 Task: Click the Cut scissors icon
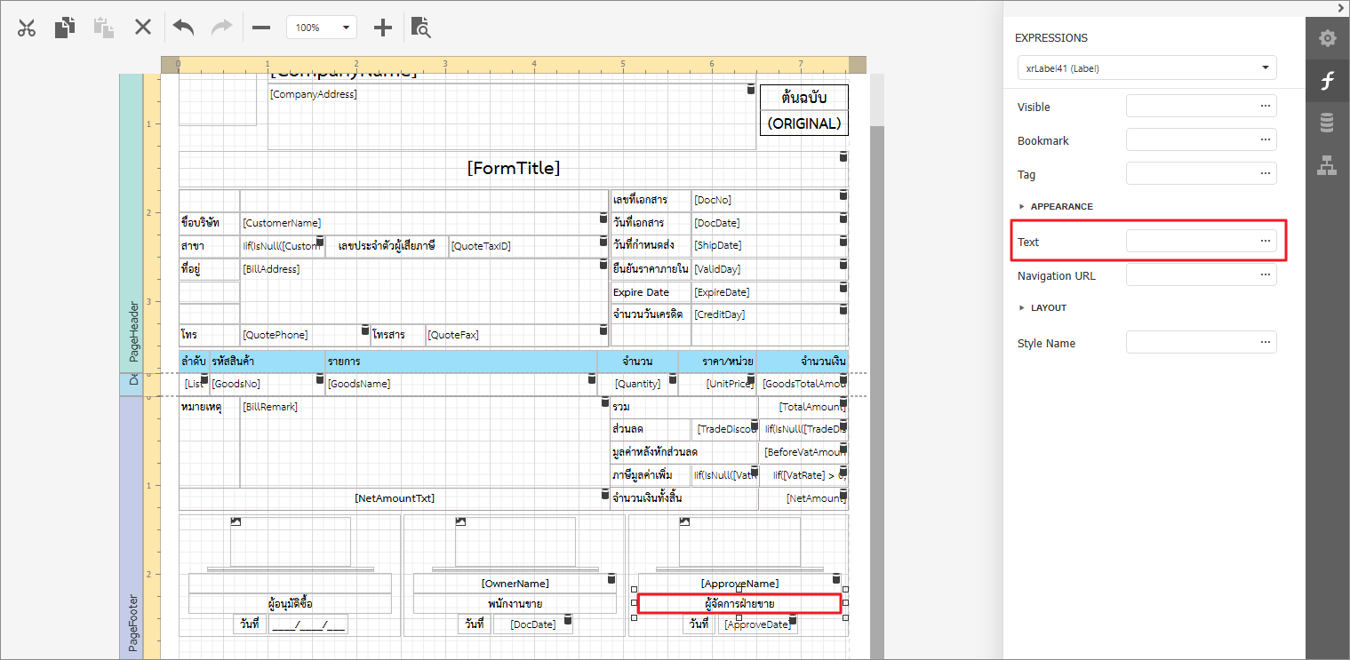(x=27, y=28)
